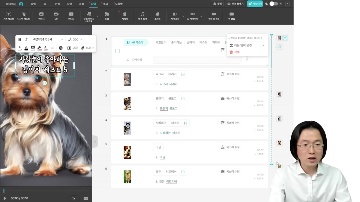
Task: Collapse the top toolbar with the up arrow
Action: (287, 4)
